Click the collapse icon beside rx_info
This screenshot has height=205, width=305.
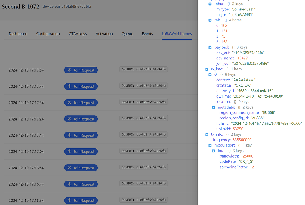pyautogui.click(x=207, y=69)
